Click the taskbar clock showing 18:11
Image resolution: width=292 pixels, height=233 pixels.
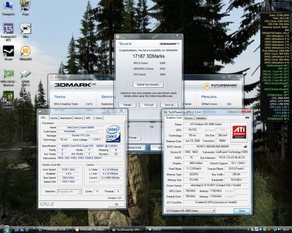286,230
